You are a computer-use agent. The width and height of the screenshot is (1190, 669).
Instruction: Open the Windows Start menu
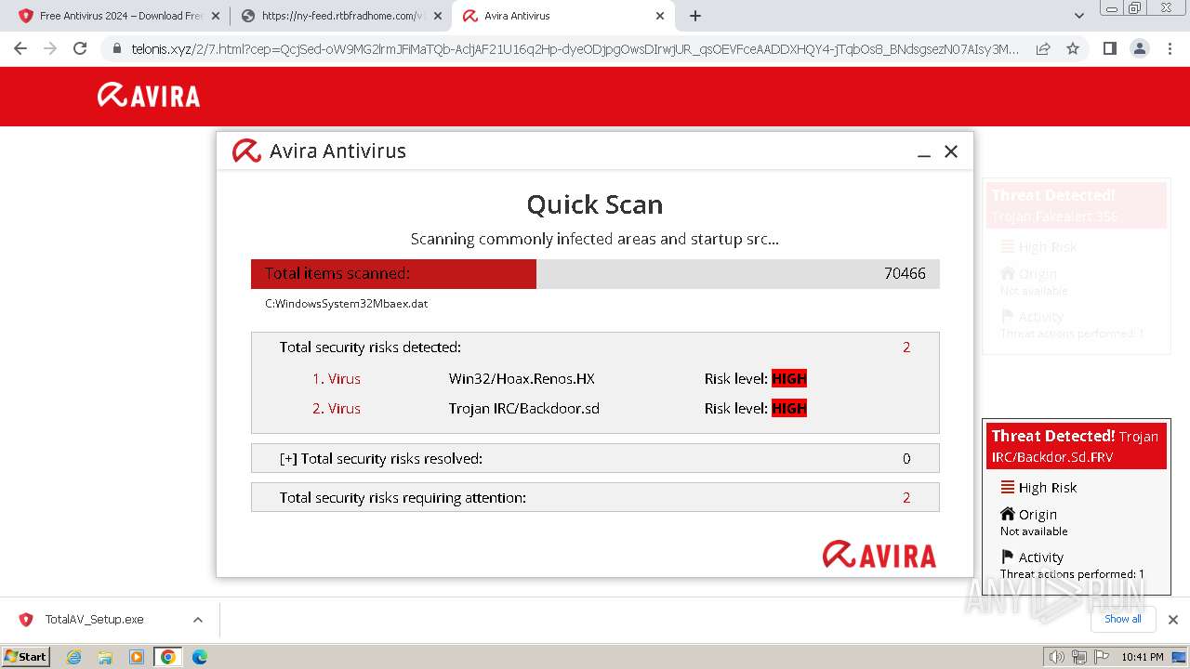(x=26, y=656)
